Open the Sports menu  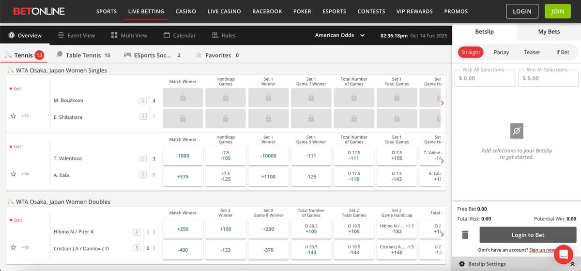click(x=107, y=11)
